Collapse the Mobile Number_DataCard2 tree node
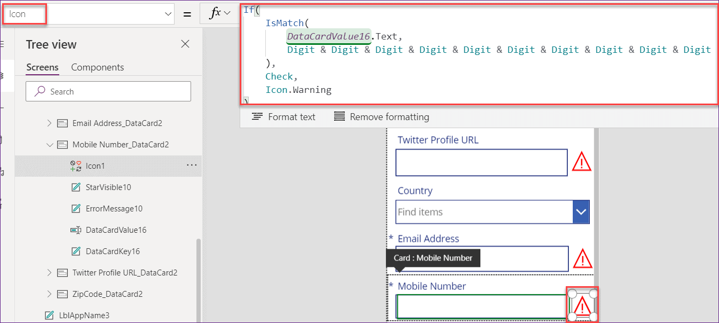Image resolution: width=719 pixels, height=323 pixels. coord(50,144)
